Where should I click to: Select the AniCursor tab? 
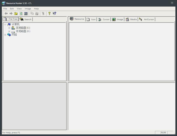click(x=147, y=19)
